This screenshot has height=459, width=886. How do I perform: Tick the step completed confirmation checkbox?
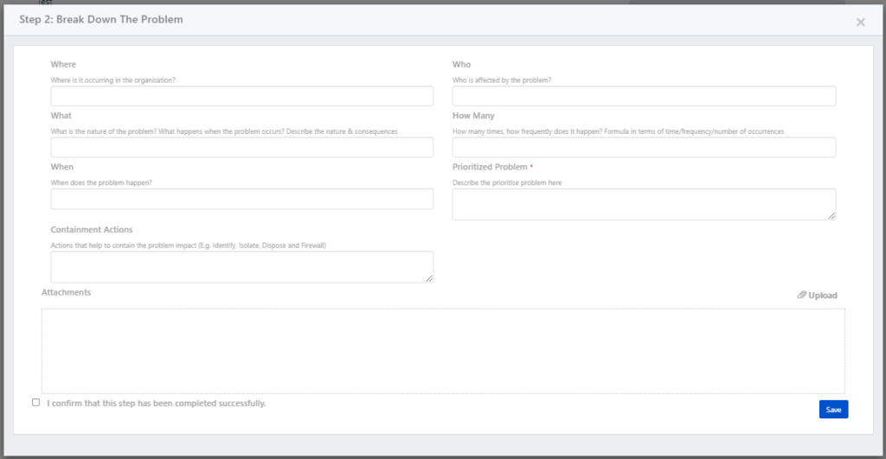35,402
